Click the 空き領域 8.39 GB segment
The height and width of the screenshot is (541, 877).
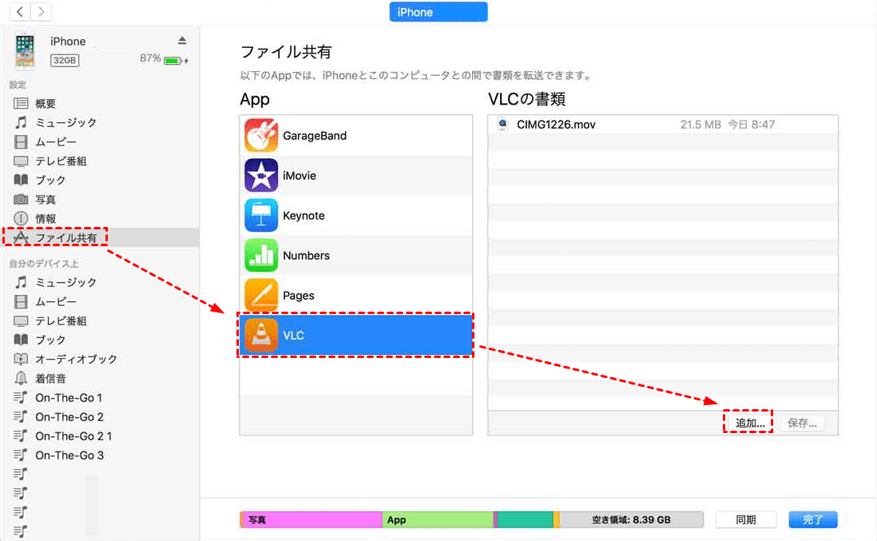(631, 519)
